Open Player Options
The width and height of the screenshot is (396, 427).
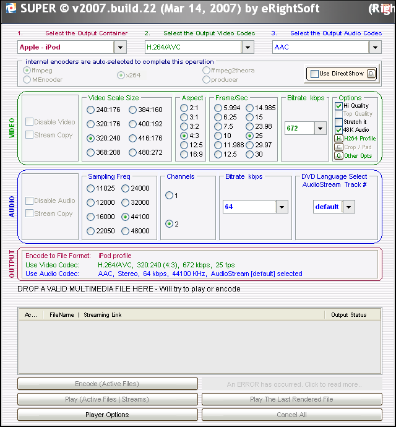[x=108, y=415]
